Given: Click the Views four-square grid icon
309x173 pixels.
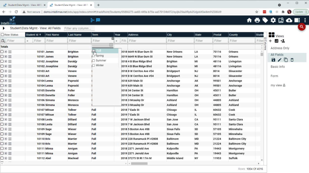Looking at the screenshot, I should point(272,35).
